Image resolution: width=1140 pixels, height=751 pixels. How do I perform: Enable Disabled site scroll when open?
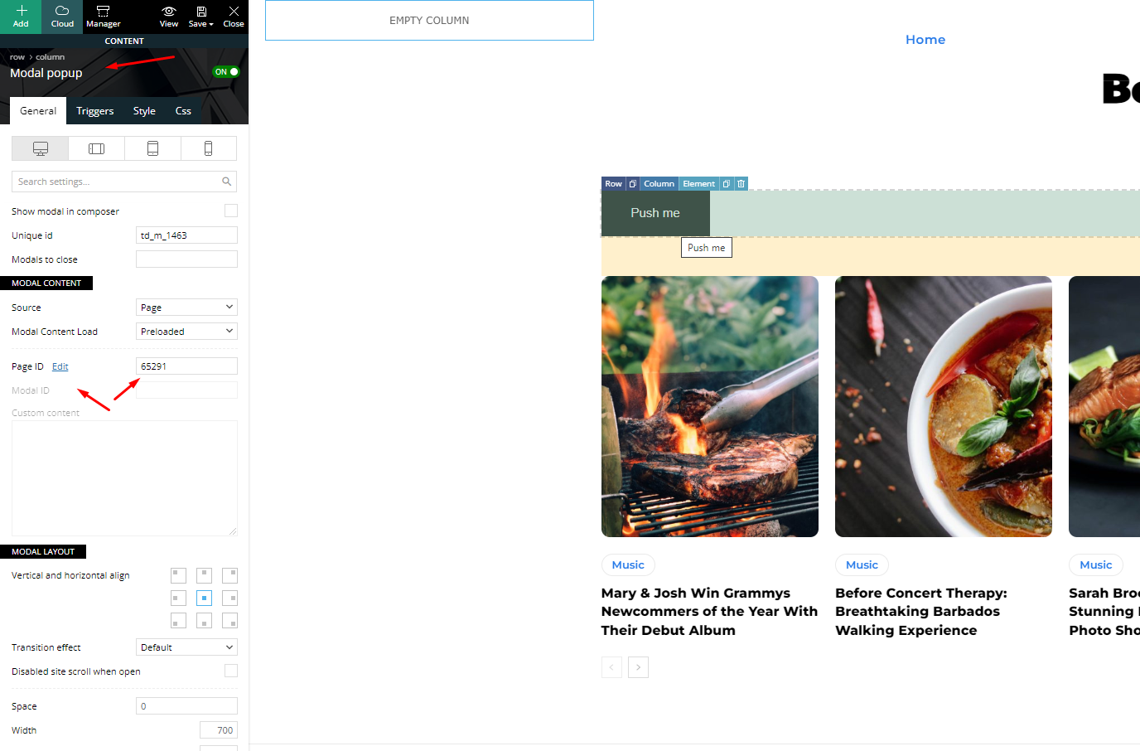click(231, 671)
